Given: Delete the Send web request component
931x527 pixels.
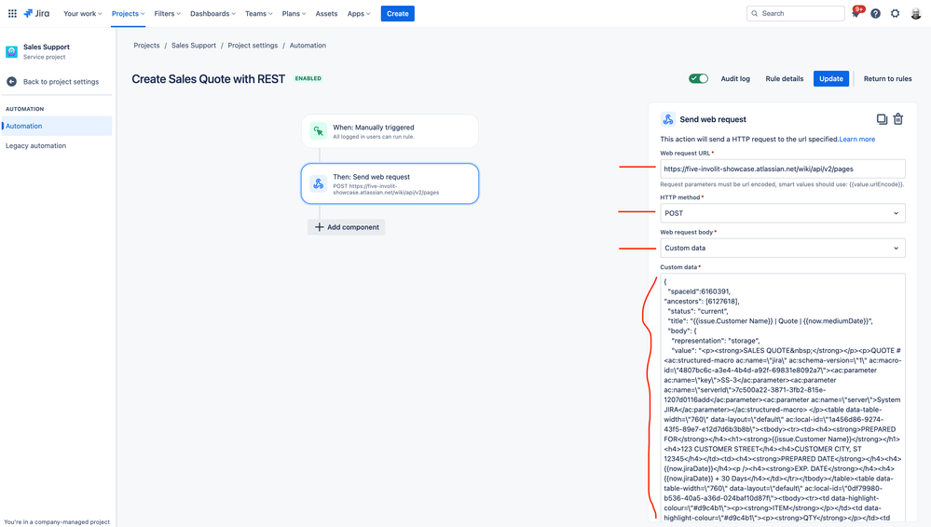Looking at the screenshot, I should click(898, 119).
